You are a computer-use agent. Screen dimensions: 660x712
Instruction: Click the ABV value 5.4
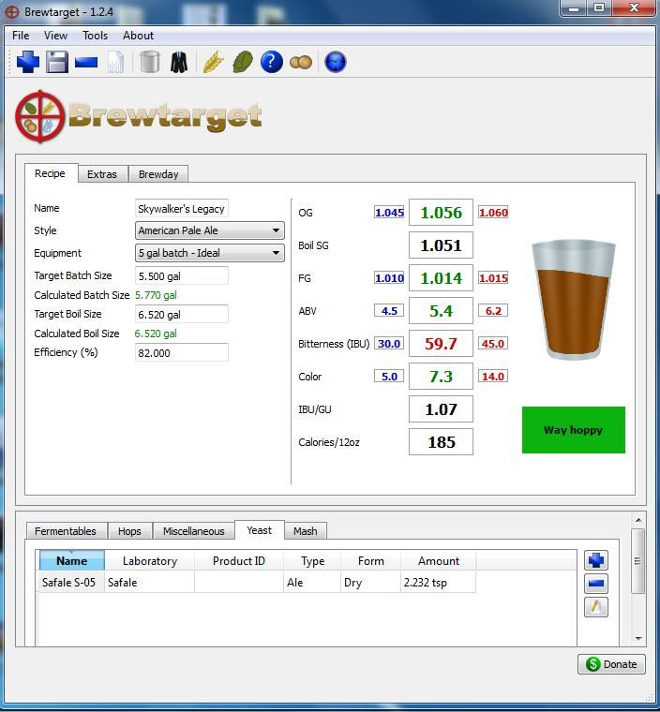point(441,311)
